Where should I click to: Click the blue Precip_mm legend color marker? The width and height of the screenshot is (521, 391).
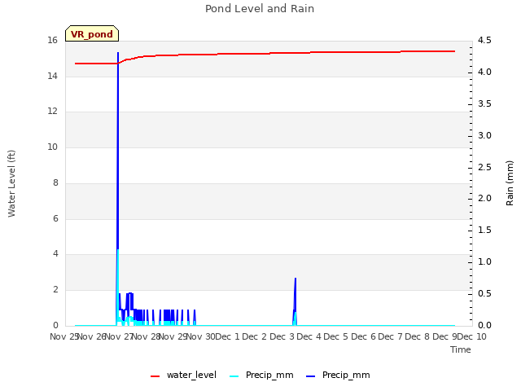310,376
